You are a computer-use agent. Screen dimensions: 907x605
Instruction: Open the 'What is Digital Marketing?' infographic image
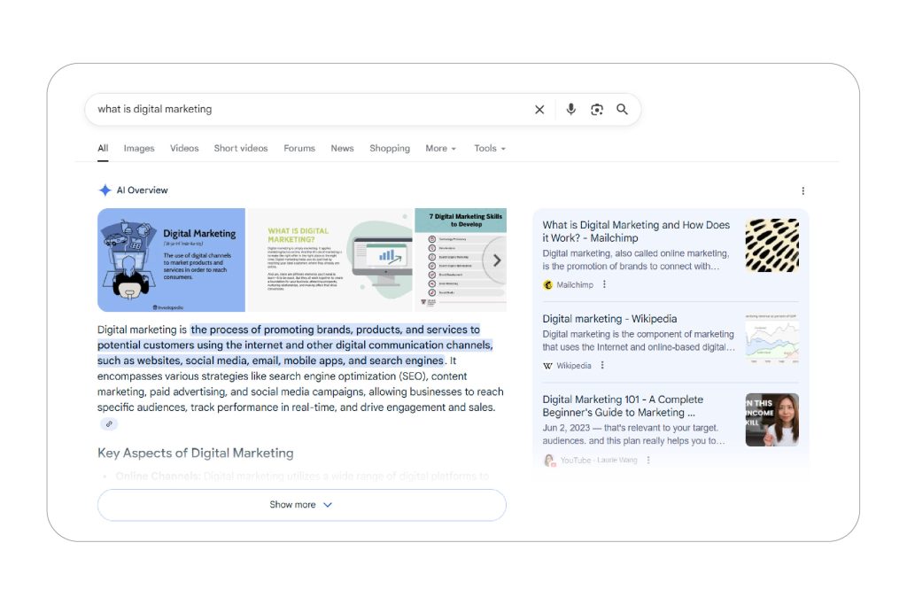[x=329, y=260]
